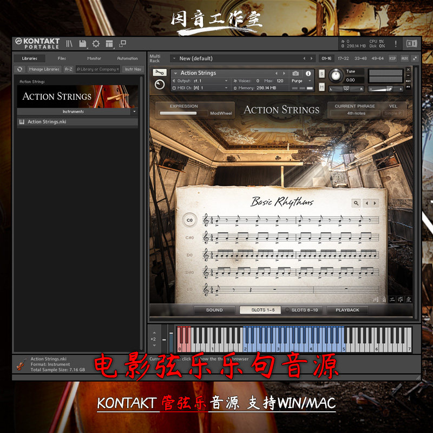Select the C0 phrase key button
This screenshot has height=433, width=433.
(x=189, y=220)
